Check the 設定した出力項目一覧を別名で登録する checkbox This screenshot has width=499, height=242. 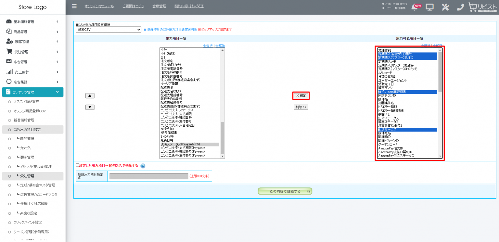tap(77, 165)
